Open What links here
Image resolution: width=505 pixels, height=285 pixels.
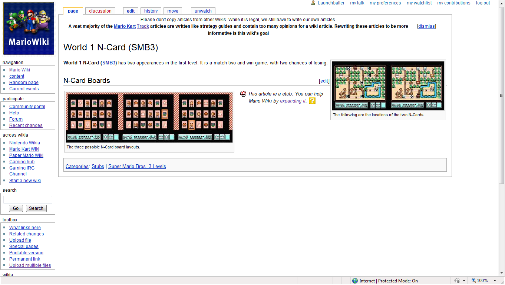[x=25, y=228]
